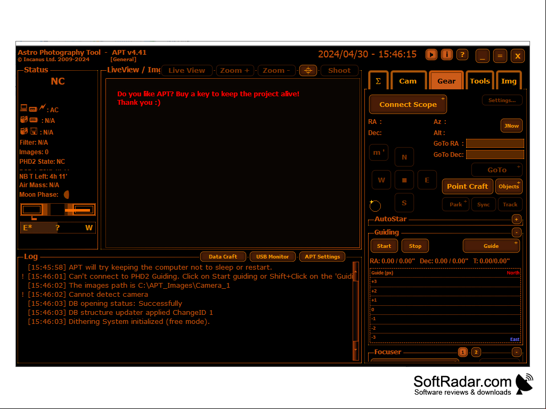Slew North with the N button
The width and height of the screenshot is (546, 409).
tap(404, 157)
